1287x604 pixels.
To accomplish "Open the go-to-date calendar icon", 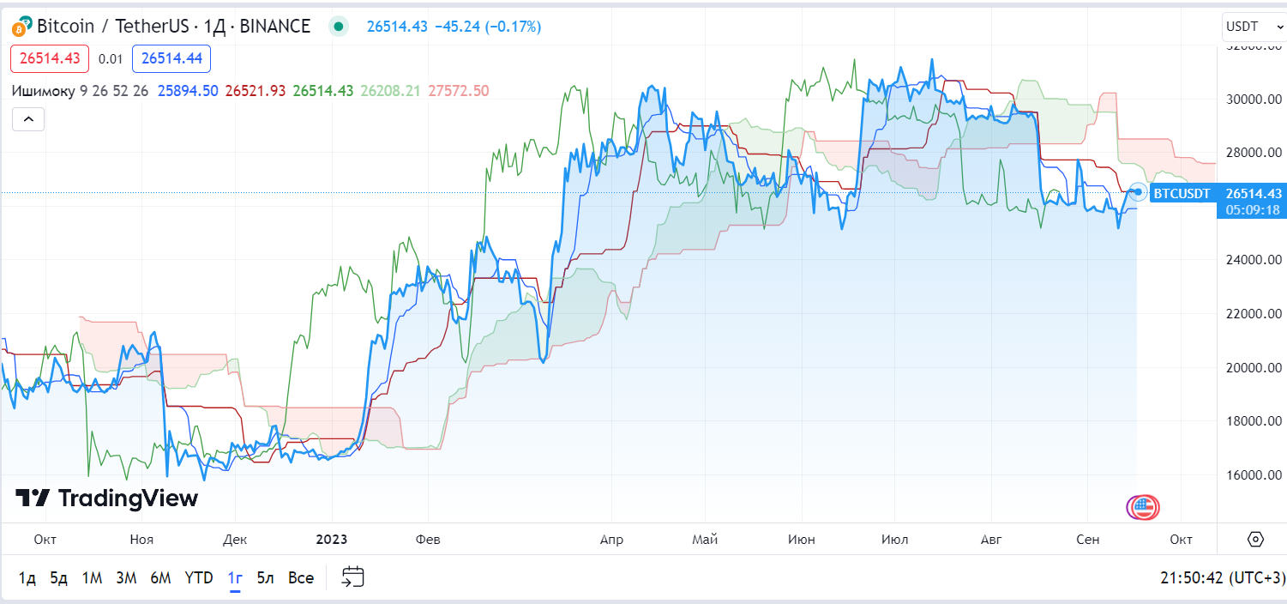I will 353,577.
